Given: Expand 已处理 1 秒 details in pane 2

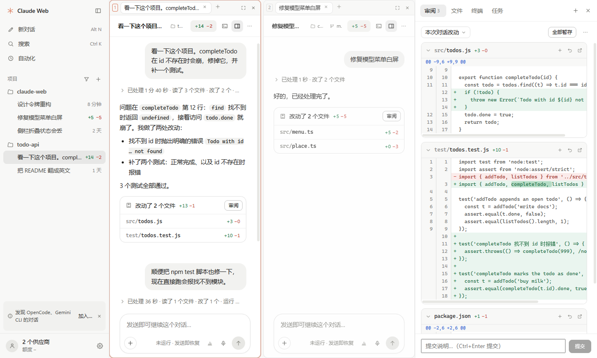Looking at the screenshot, I should pos(310,79).
